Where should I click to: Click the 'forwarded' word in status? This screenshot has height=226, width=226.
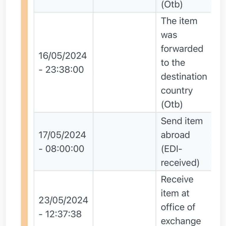click(182, 49)
